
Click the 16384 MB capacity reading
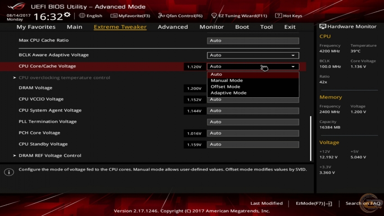(x=330, y=127)
